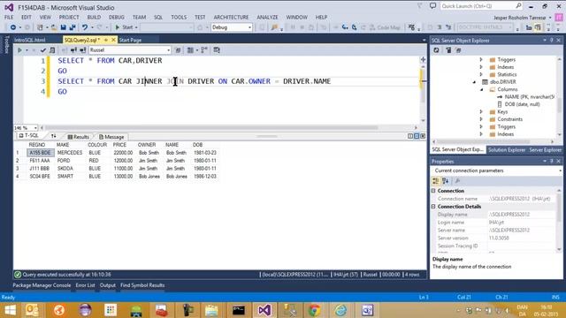Click the Chrome icon in the taskbar
This screenshot has height=318, width=566.
[x=315, y=310]
